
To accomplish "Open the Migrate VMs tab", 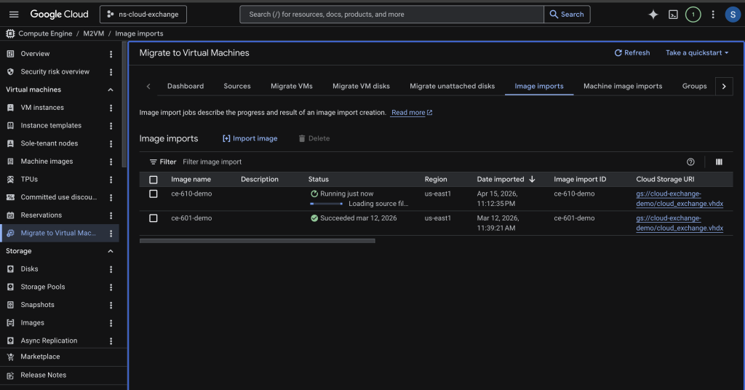I will click(x=291, y=86).
